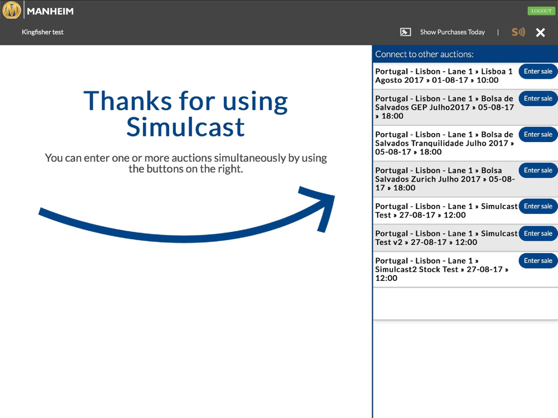
Task: Click the 'Thanks for using Simulcast' heading
Action: [185, 114]
